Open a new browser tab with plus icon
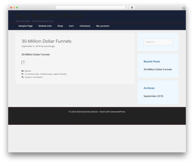The height and width of the screenshot is (164, 194). click(184, 9)
